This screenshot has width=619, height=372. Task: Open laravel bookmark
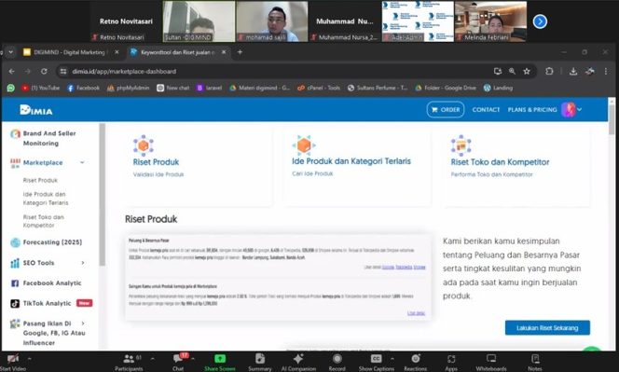[209, 88]
